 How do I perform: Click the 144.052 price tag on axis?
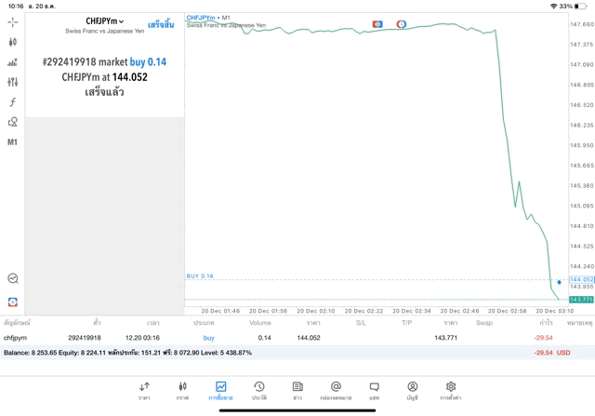(x=582, y=279)
